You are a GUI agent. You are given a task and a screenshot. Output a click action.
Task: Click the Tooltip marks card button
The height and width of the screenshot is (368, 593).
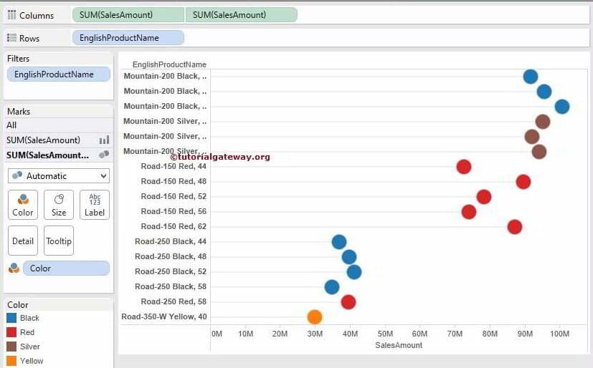pyautogui.click(x=59, y=241)
